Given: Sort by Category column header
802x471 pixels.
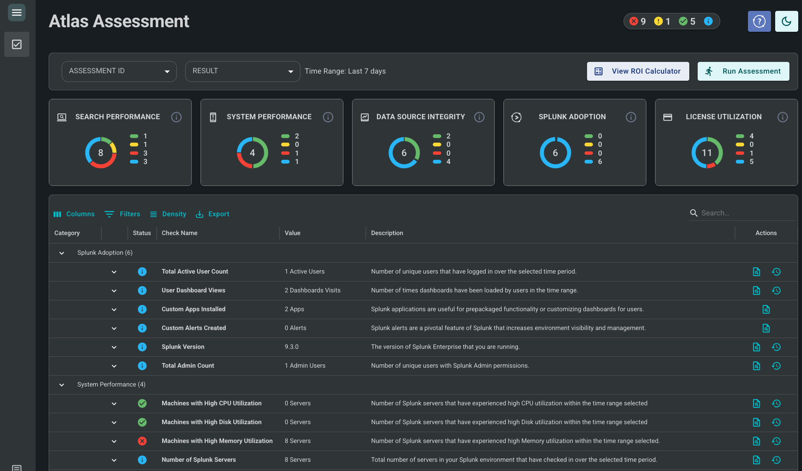Looking at the screenshot, I should (67, 233).
